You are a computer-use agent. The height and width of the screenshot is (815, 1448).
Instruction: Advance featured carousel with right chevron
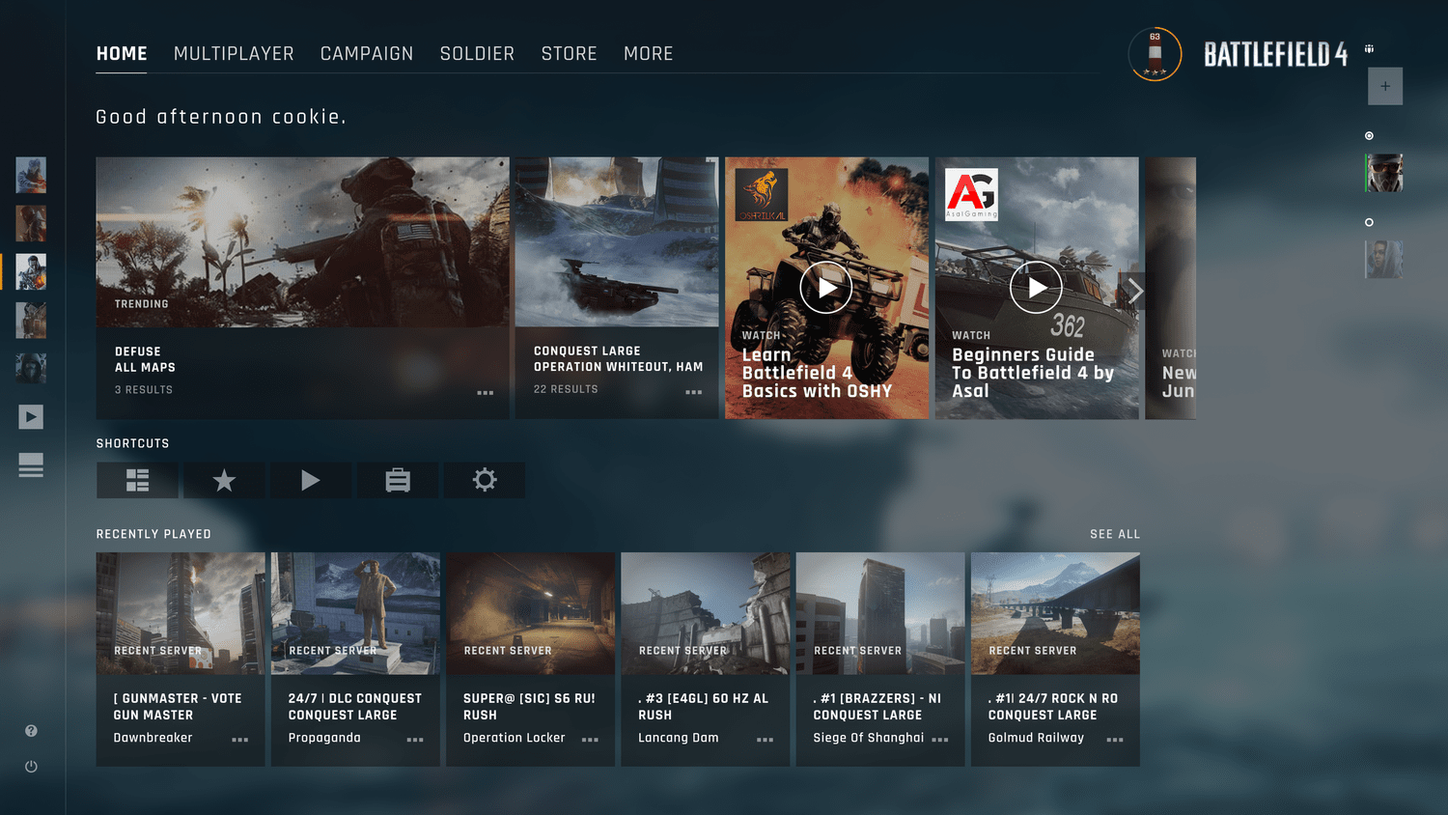(x=1135, y=290)
